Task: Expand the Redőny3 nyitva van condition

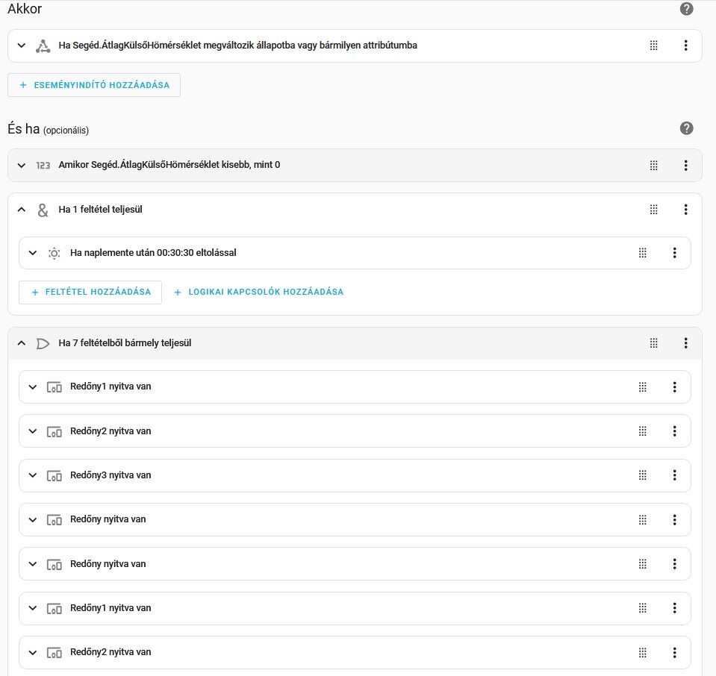Action: (32, 475)
